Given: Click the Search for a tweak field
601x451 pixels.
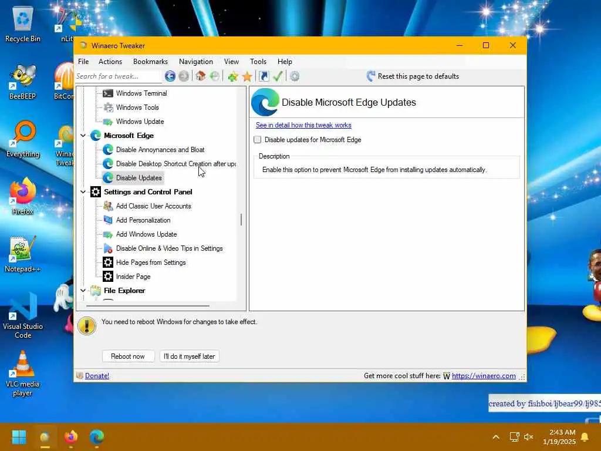Looking at the screenshot, I should coord(118,76).
